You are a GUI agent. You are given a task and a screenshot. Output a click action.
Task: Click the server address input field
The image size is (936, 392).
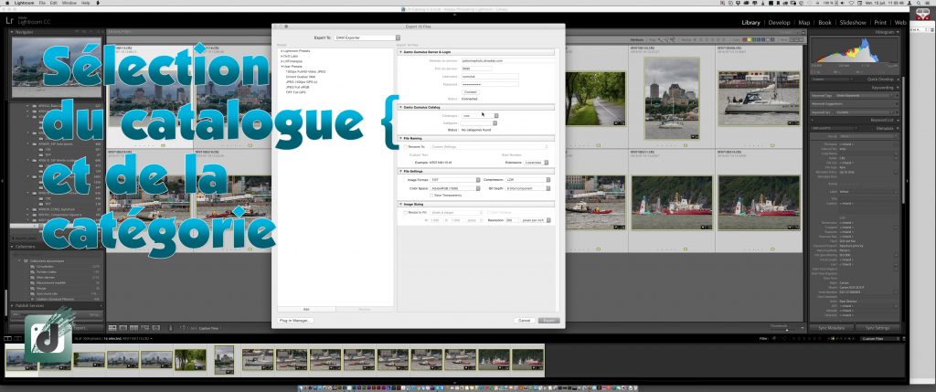point(508,61)
